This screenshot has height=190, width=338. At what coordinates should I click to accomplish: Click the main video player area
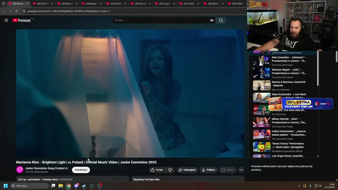[x=130, y=93]
